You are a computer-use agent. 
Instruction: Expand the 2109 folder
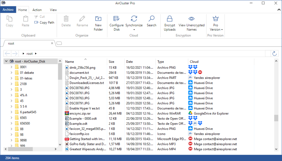11,84
